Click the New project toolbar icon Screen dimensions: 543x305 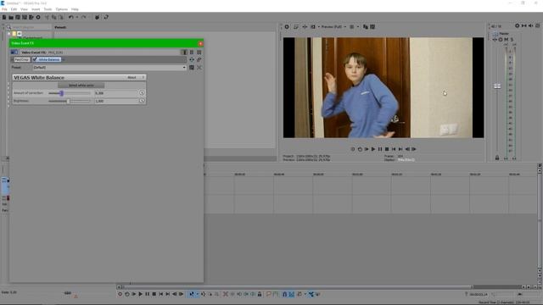coord(4,17)
